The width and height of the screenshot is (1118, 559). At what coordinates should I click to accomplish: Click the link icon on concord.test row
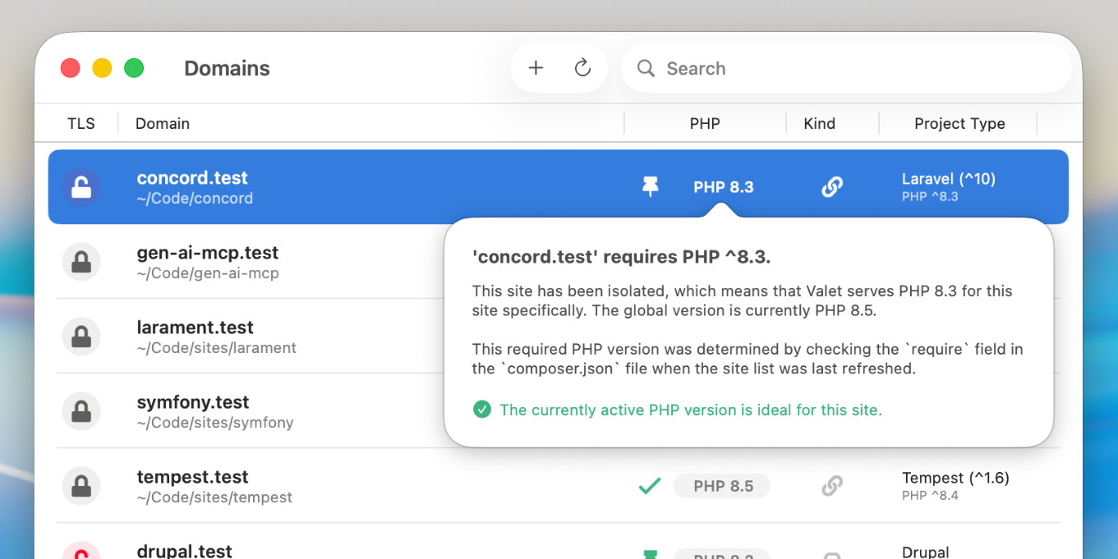tap(831, 187)
